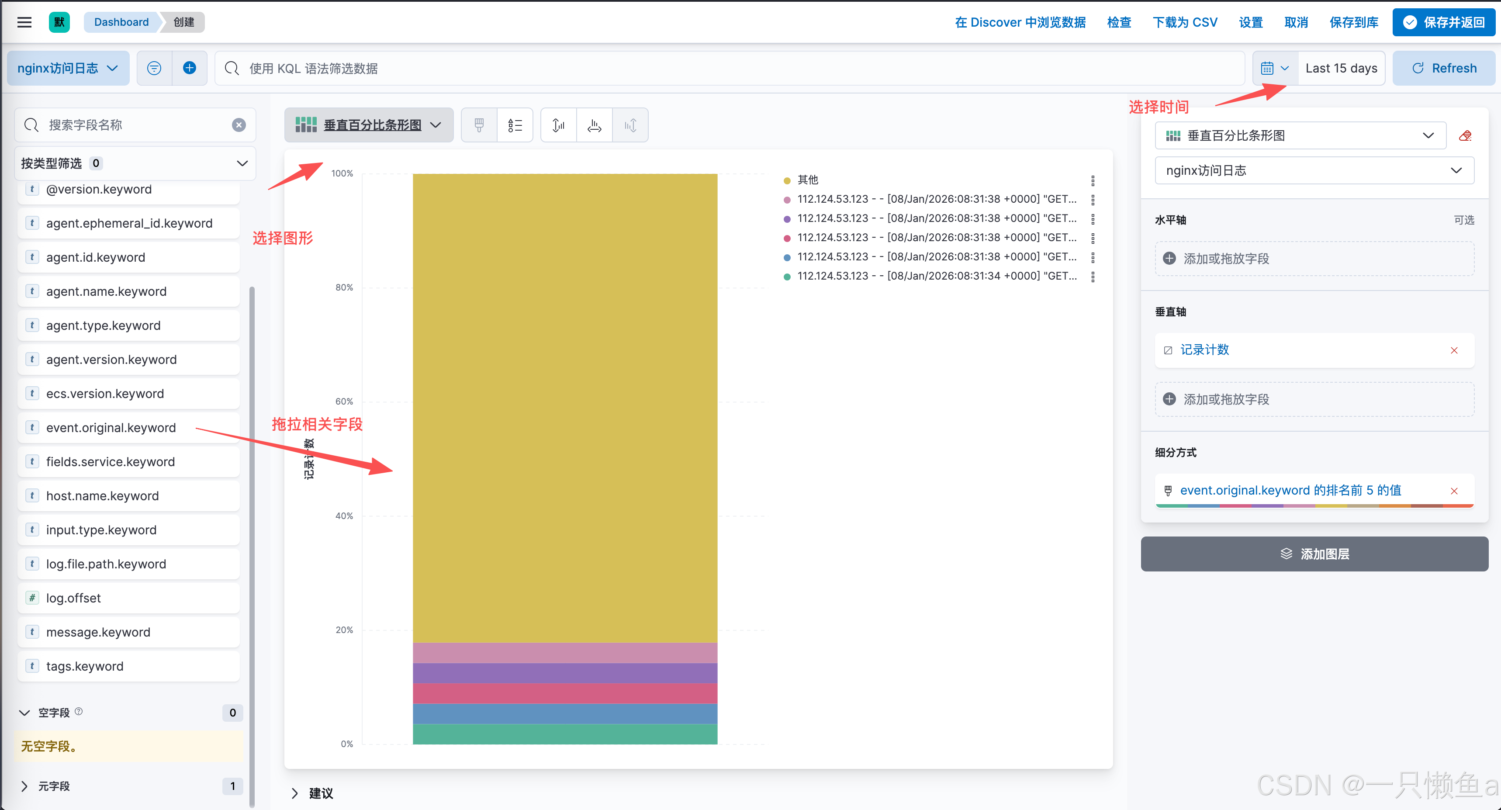Open the visual options brush icon
Image resolution: width=1501 pixels, height=810 pixels.
479,125
